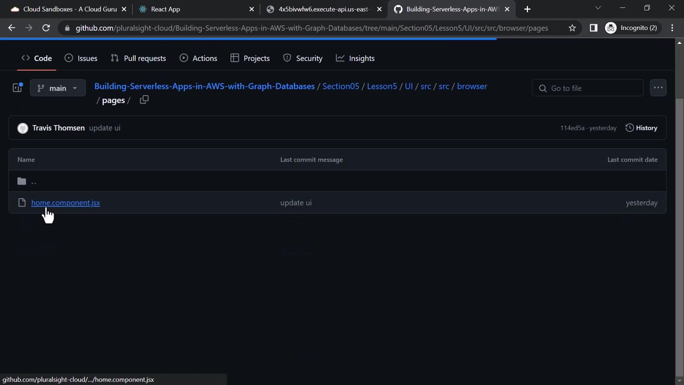Close the Cloud Sandboxes tab
Viewport: 684px width, 385px height.
(124, 9)
